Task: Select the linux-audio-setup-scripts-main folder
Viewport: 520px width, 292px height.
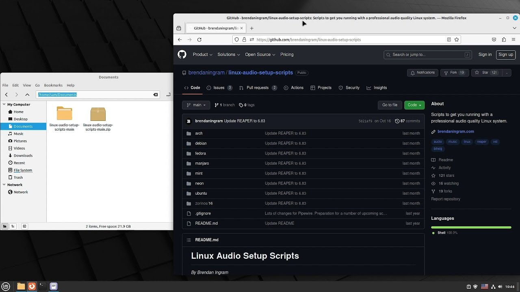Action: 64,119
